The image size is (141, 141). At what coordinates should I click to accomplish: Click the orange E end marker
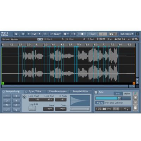(x=134, y=83)
